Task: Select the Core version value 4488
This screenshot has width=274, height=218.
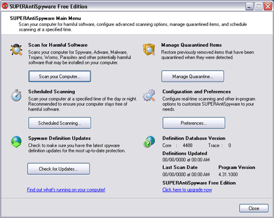Action: [187, 145]
